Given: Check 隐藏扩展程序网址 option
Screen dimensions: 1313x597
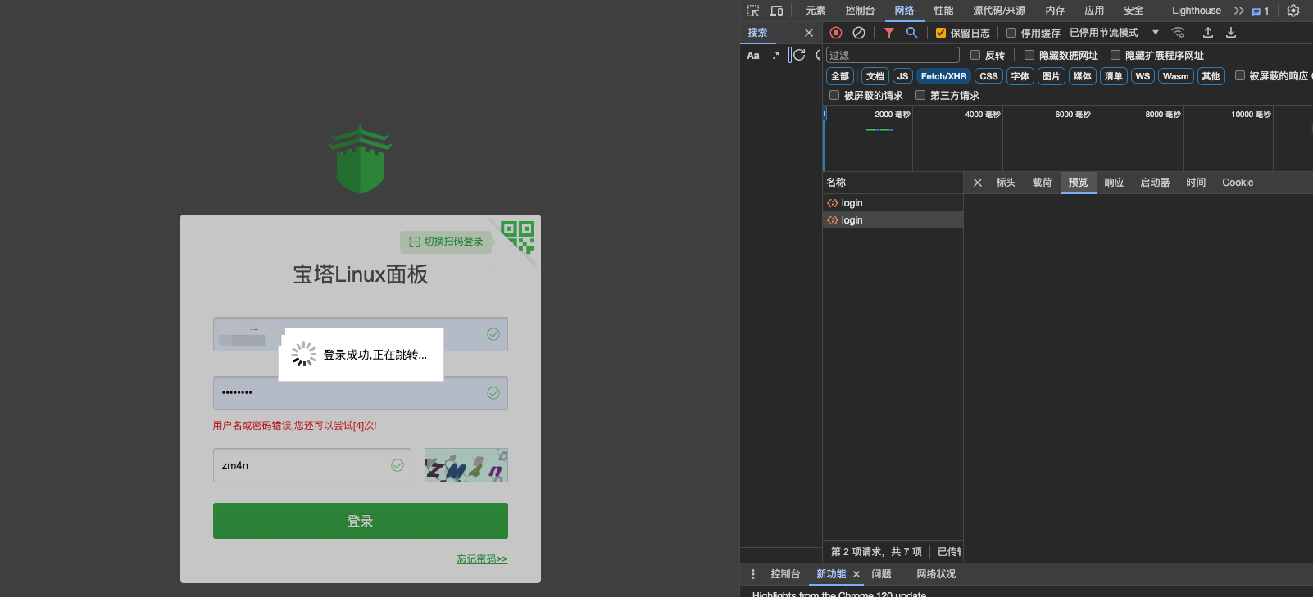Looking at the screenshot, I should (x=1115, y=55).
